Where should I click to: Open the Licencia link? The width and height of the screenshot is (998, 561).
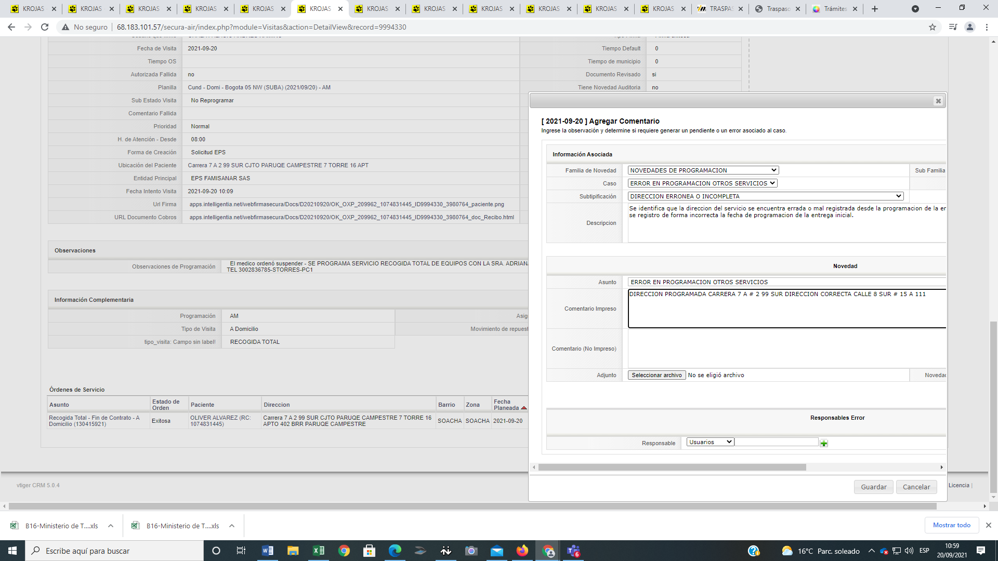tap(959, 485)
